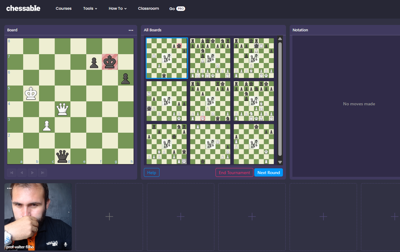Step forward one move
The image size is (400, 252).
[x=32, y=173]
